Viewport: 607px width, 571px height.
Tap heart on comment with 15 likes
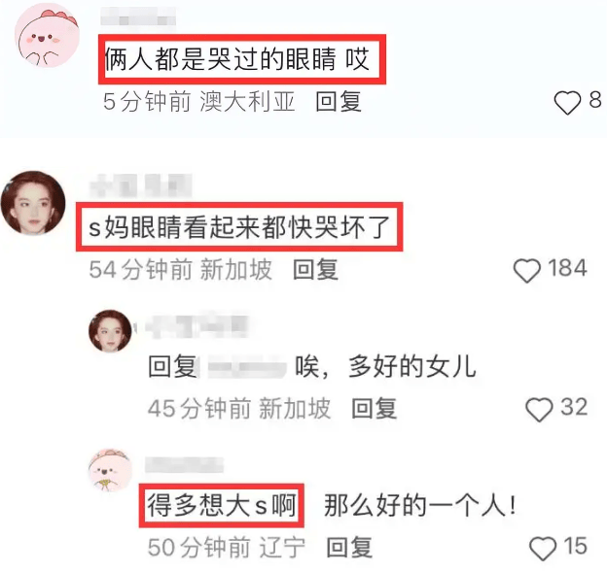(543, 549)
